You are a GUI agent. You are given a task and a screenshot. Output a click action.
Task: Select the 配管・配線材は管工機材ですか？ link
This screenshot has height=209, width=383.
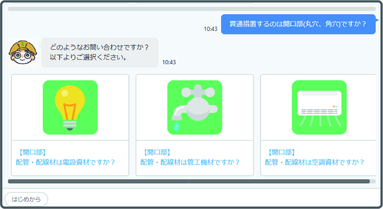(190, 162)
